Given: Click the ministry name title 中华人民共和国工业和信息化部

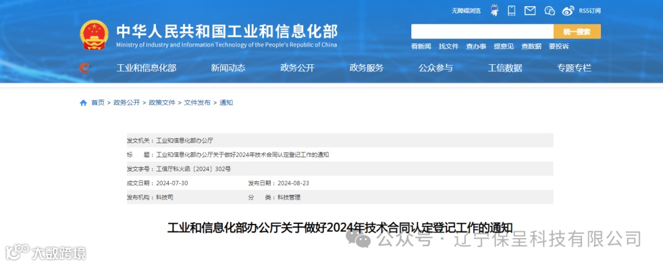Looking at the screenshot, I should pyautogui.click(x=227, y=31).
